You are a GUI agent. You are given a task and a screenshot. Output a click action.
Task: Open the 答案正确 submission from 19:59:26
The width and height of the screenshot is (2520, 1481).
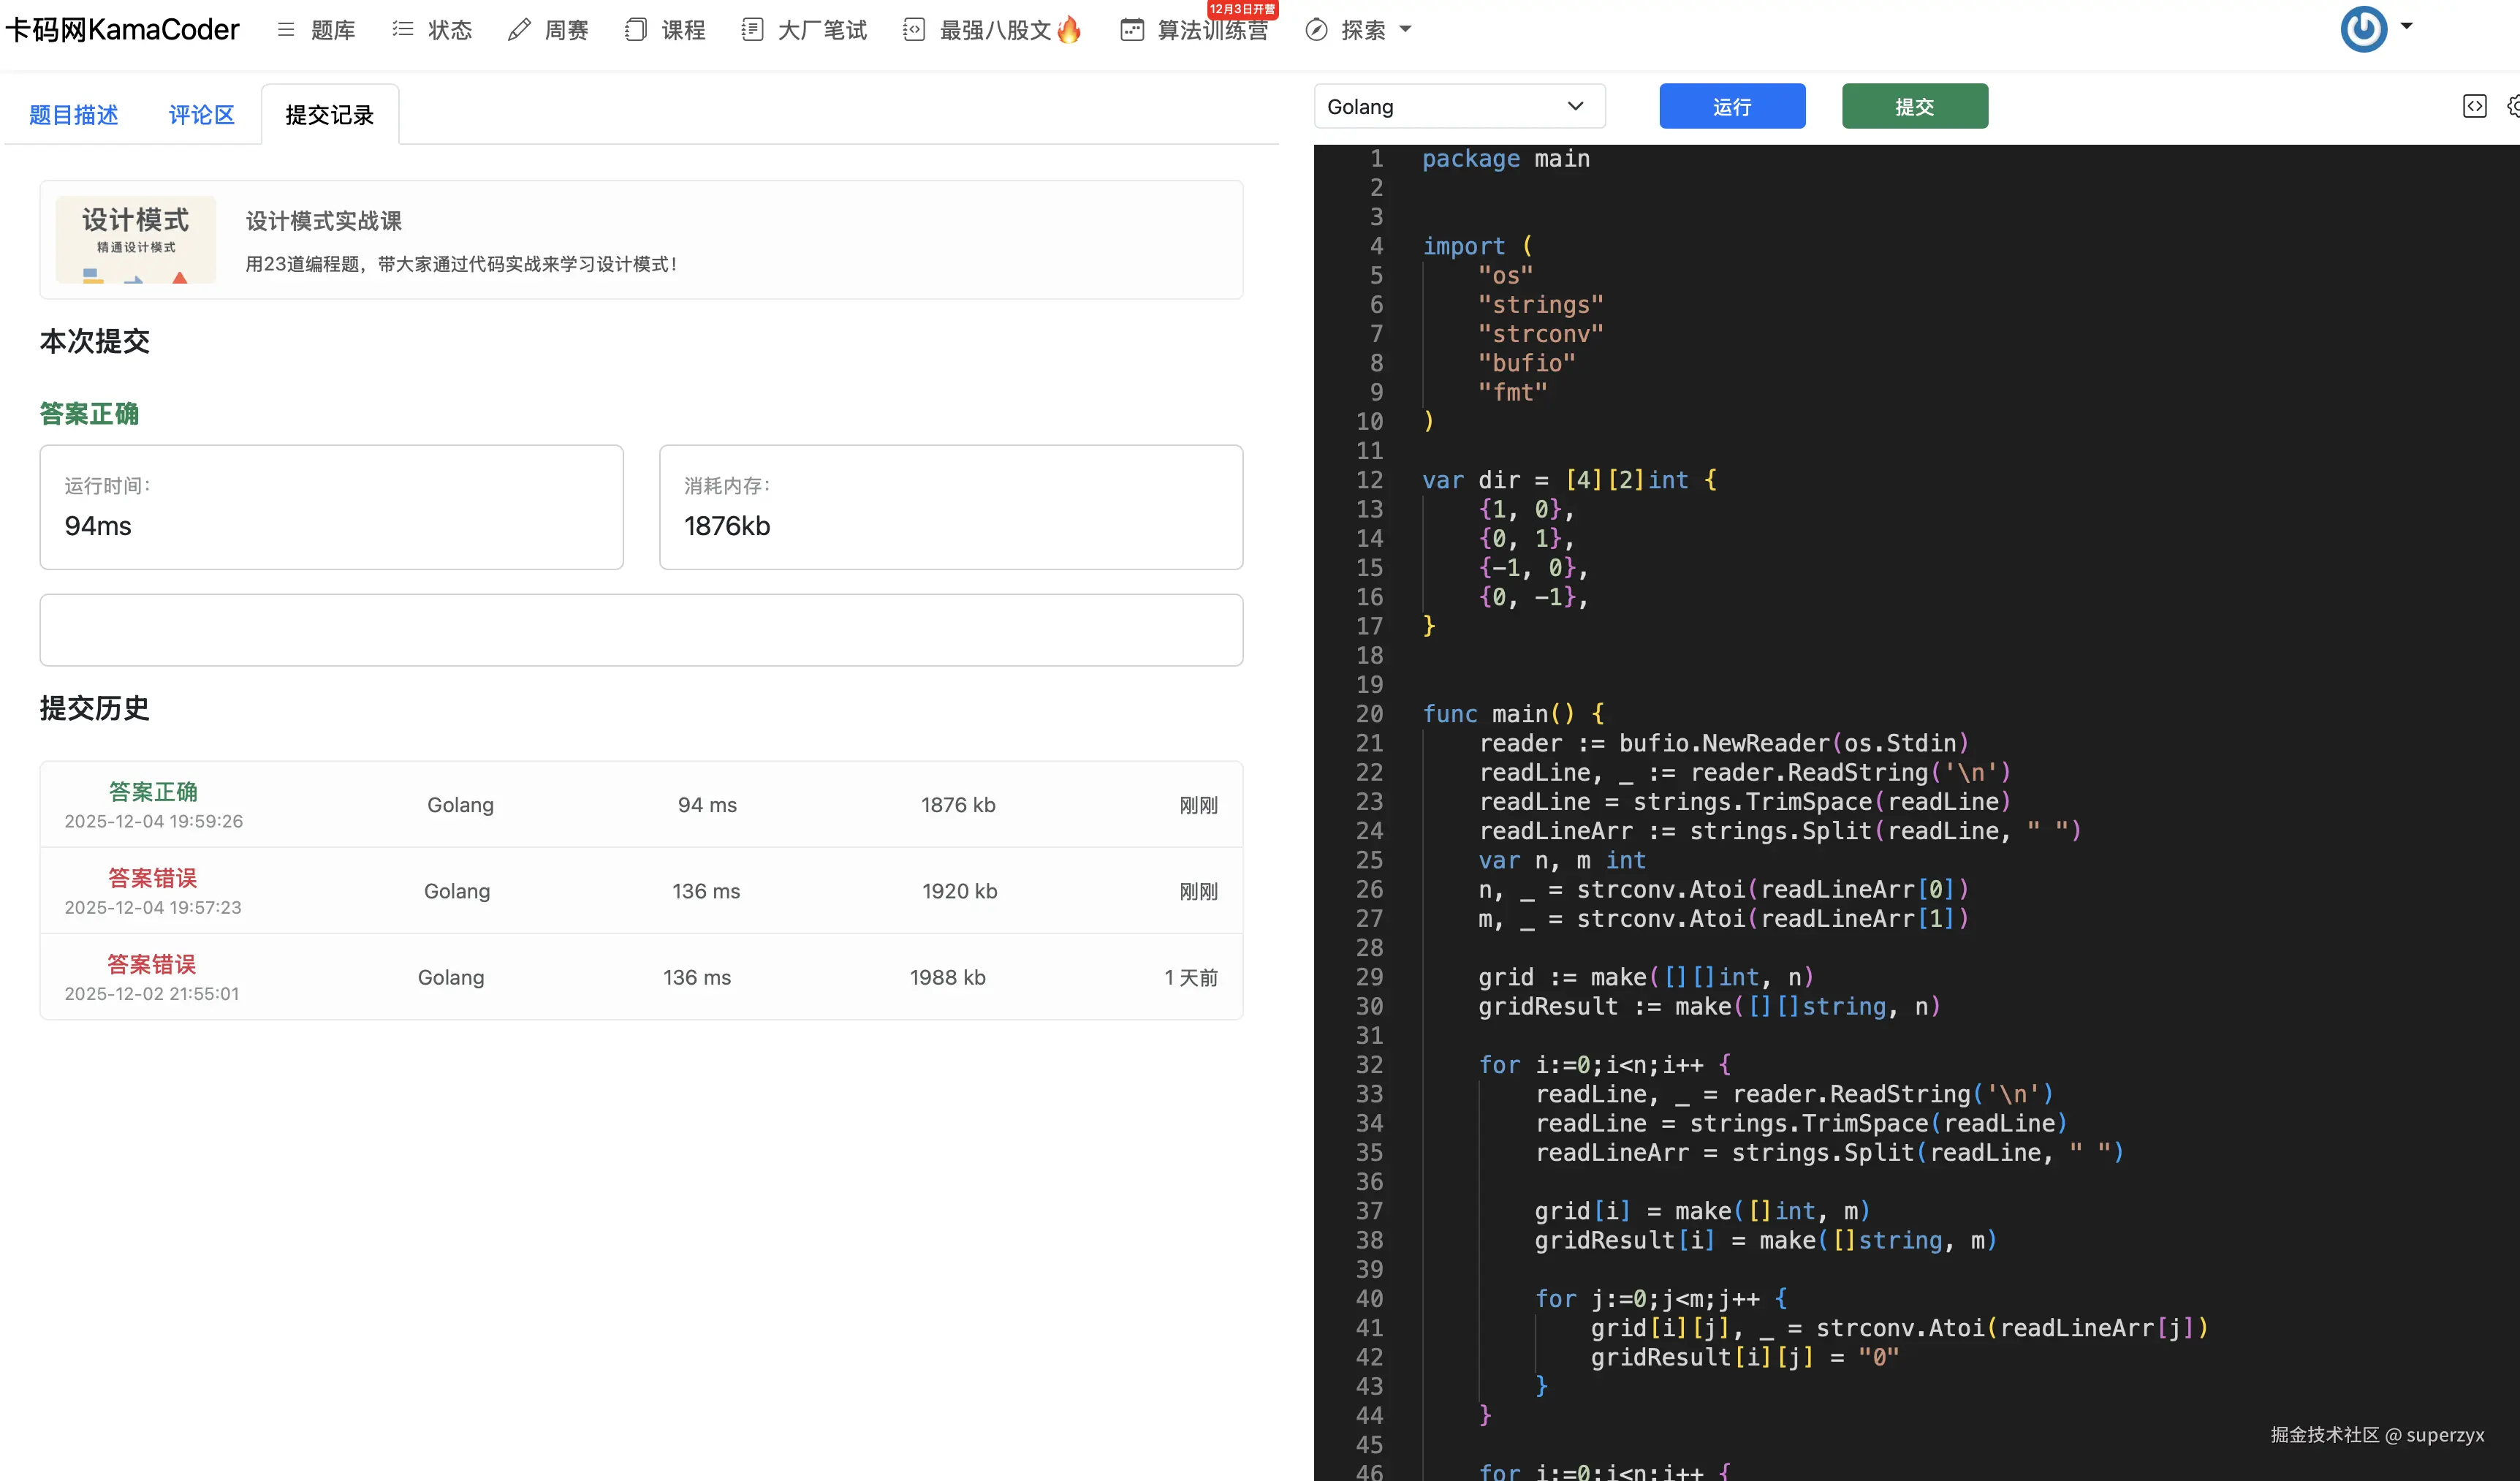[153, 792]
